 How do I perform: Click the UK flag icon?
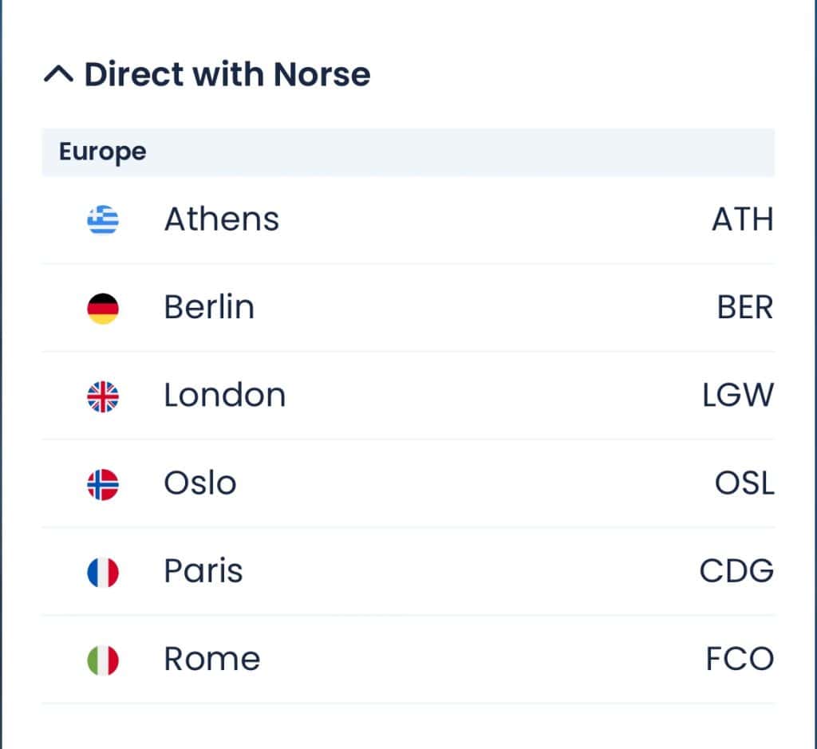coord(103,396)
